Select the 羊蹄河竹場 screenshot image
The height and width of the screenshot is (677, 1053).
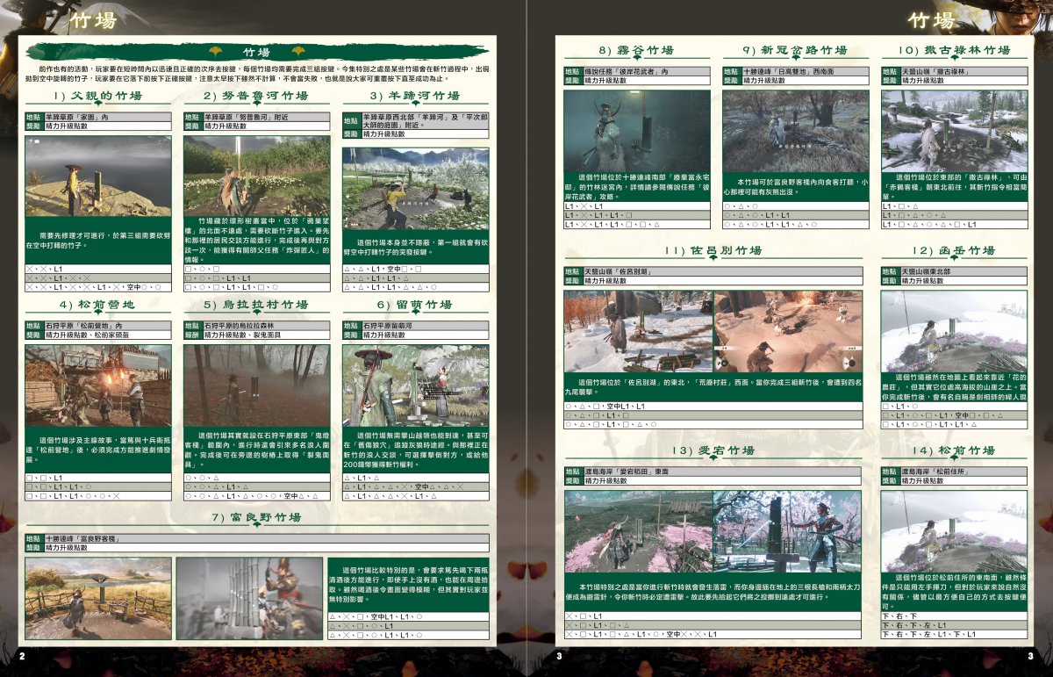[415, 188]
